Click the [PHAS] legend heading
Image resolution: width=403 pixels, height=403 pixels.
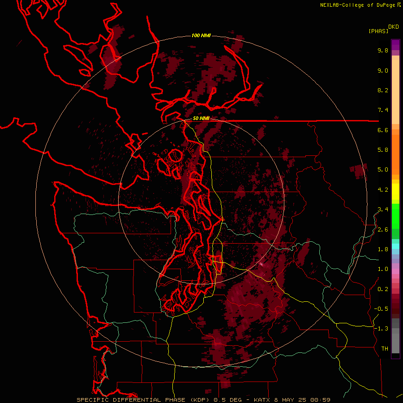point(378,31)
